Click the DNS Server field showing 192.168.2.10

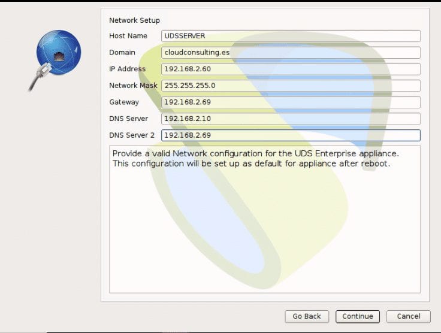[291, 119]
